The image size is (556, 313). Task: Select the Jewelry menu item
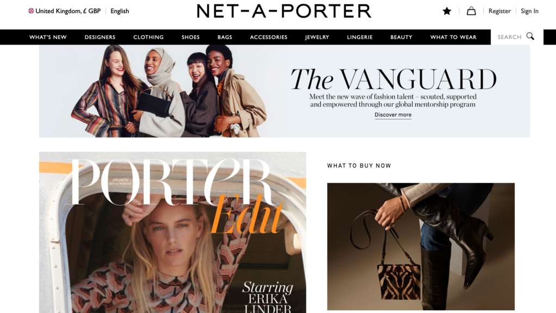pyautogui.click(x=317, y=37)
